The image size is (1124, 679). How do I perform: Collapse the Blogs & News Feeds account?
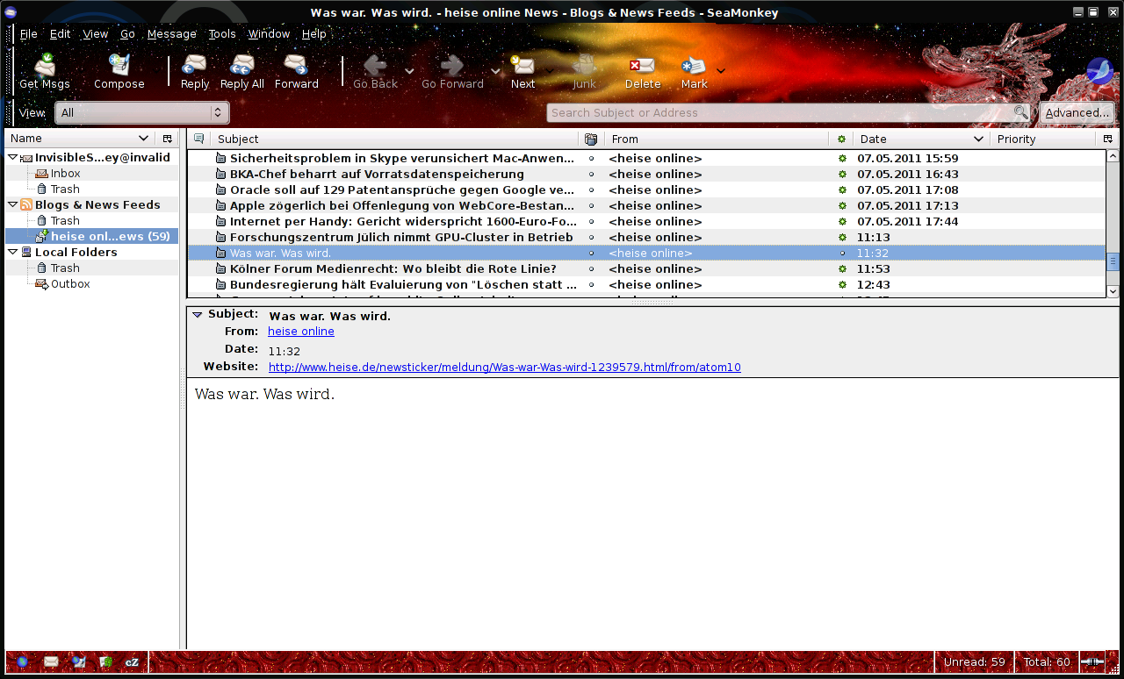coord(12,204)
